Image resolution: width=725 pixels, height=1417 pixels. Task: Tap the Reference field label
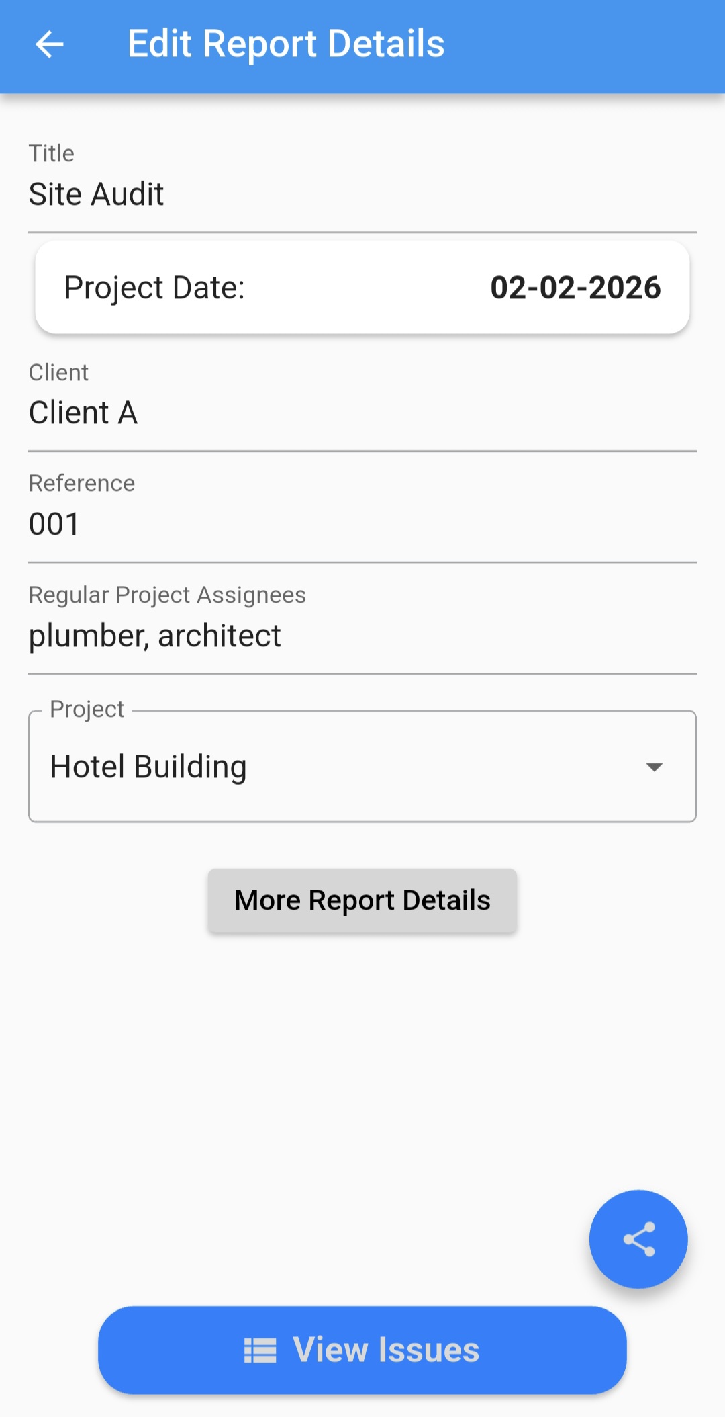point(82,483)
